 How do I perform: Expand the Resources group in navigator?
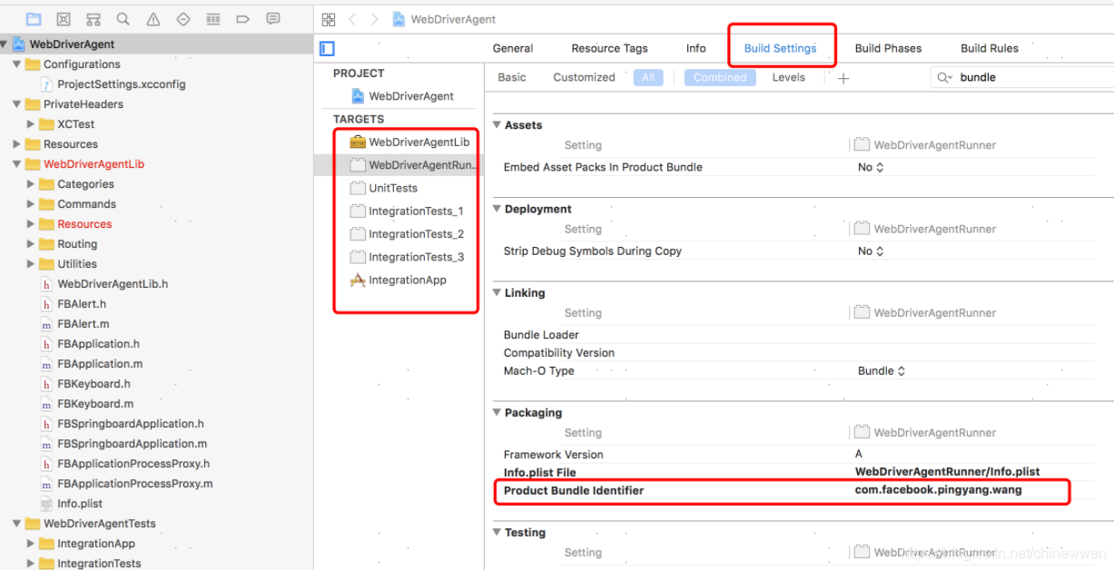click(x=16, y=144)
